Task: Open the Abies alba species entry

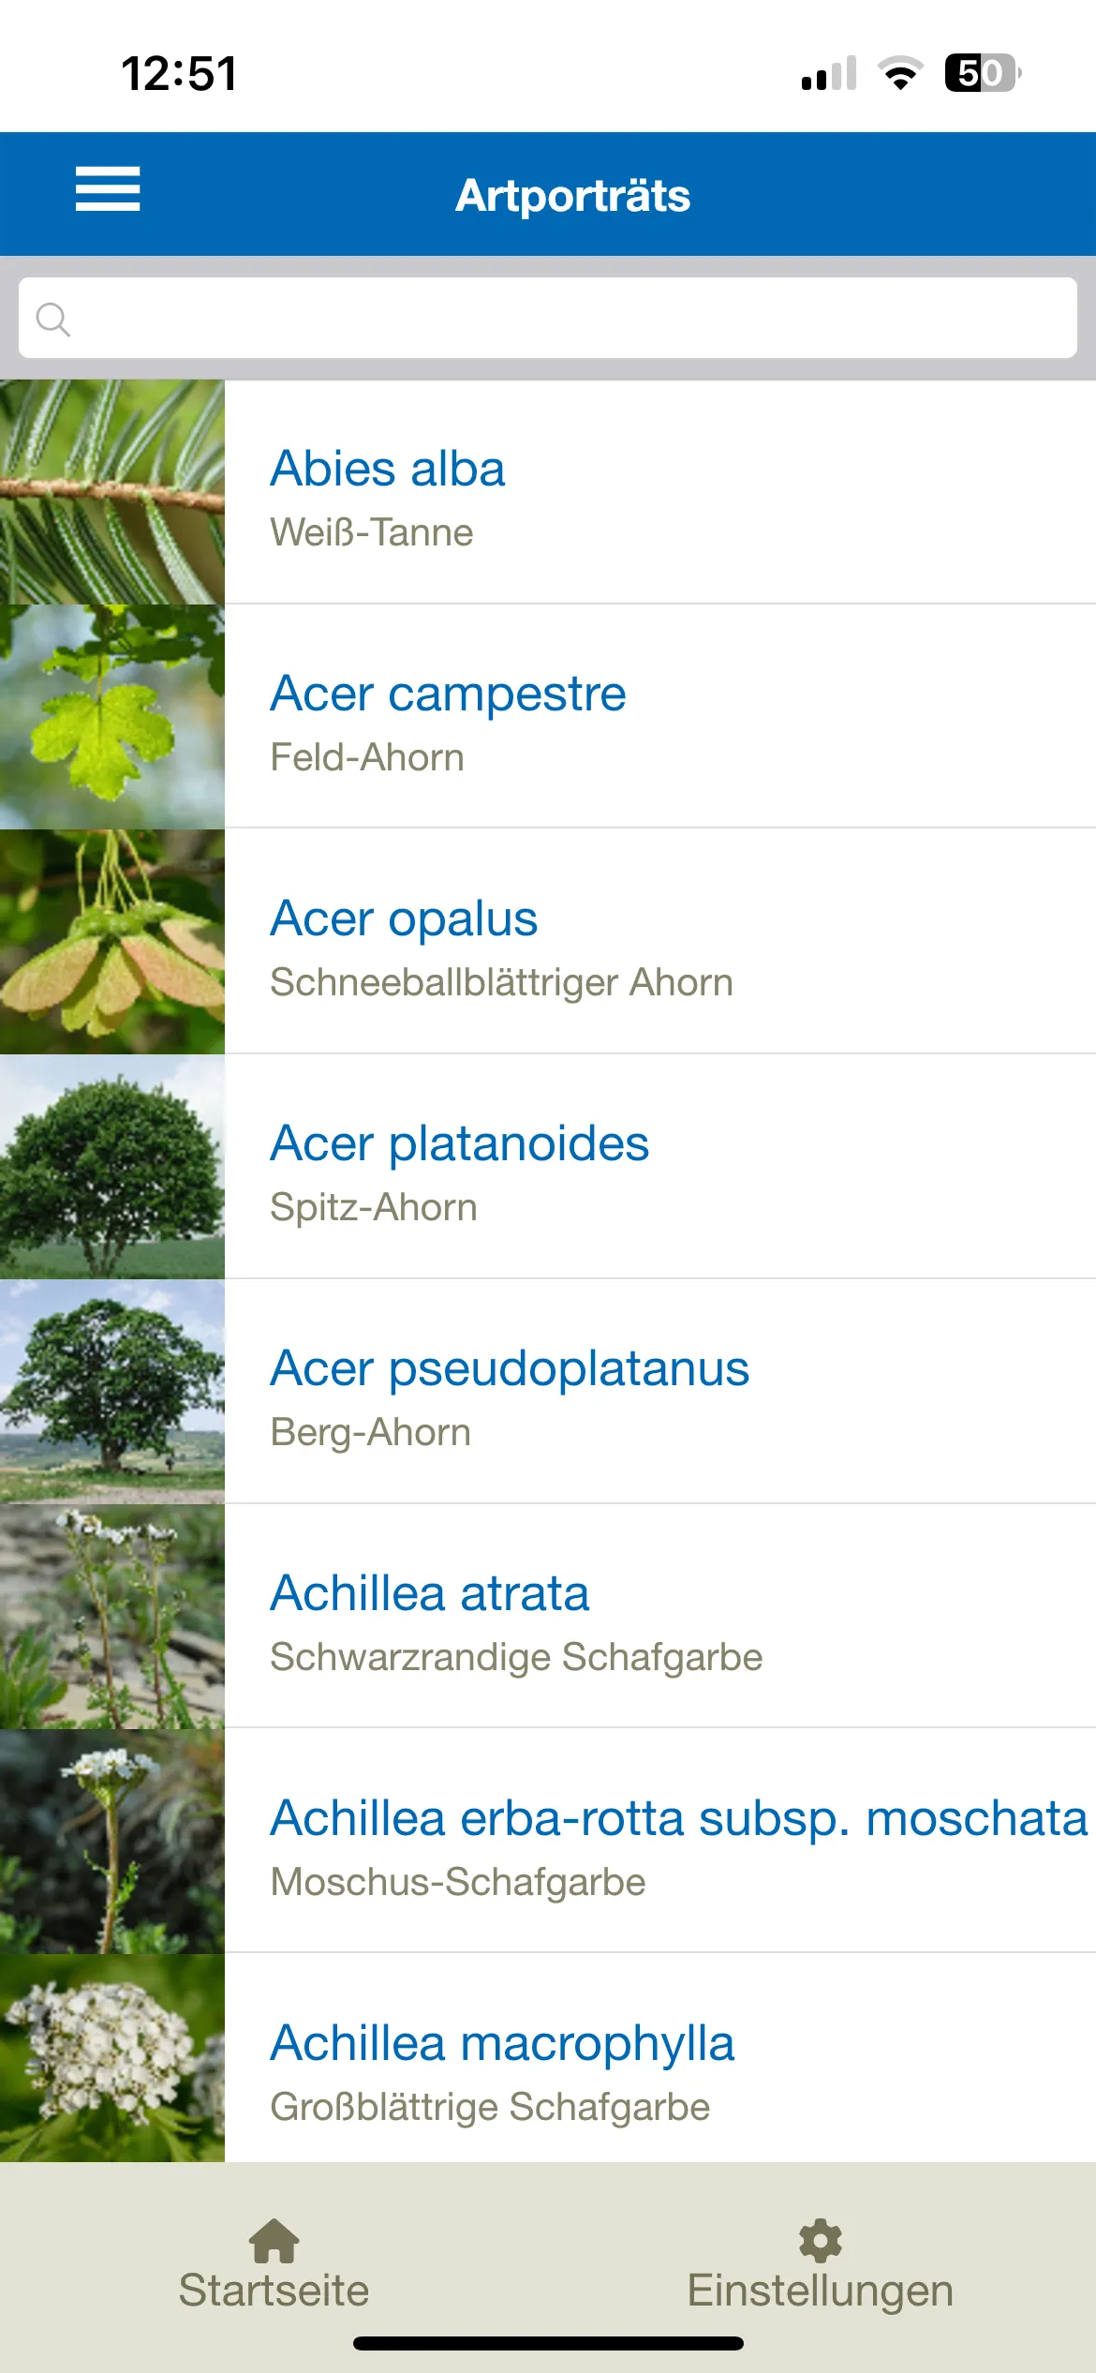Action: (388, 469)
